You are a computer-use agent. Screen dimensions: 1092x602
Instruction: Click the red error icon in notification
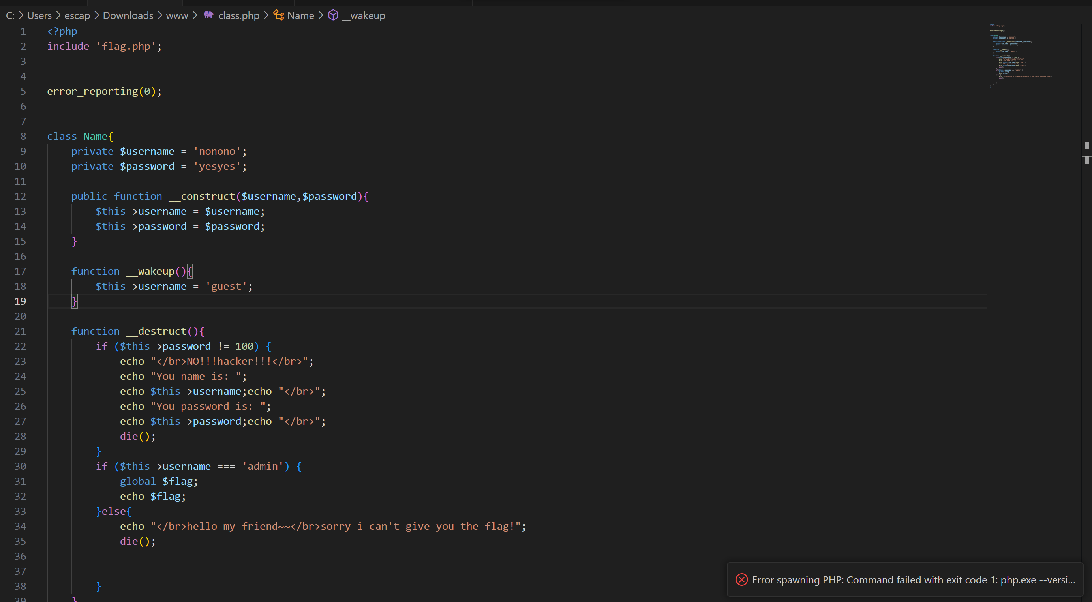coord(741,579)
